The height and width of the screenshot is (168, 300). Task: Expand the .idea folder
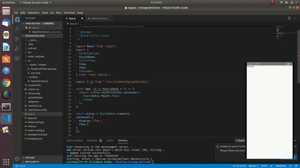30,44
